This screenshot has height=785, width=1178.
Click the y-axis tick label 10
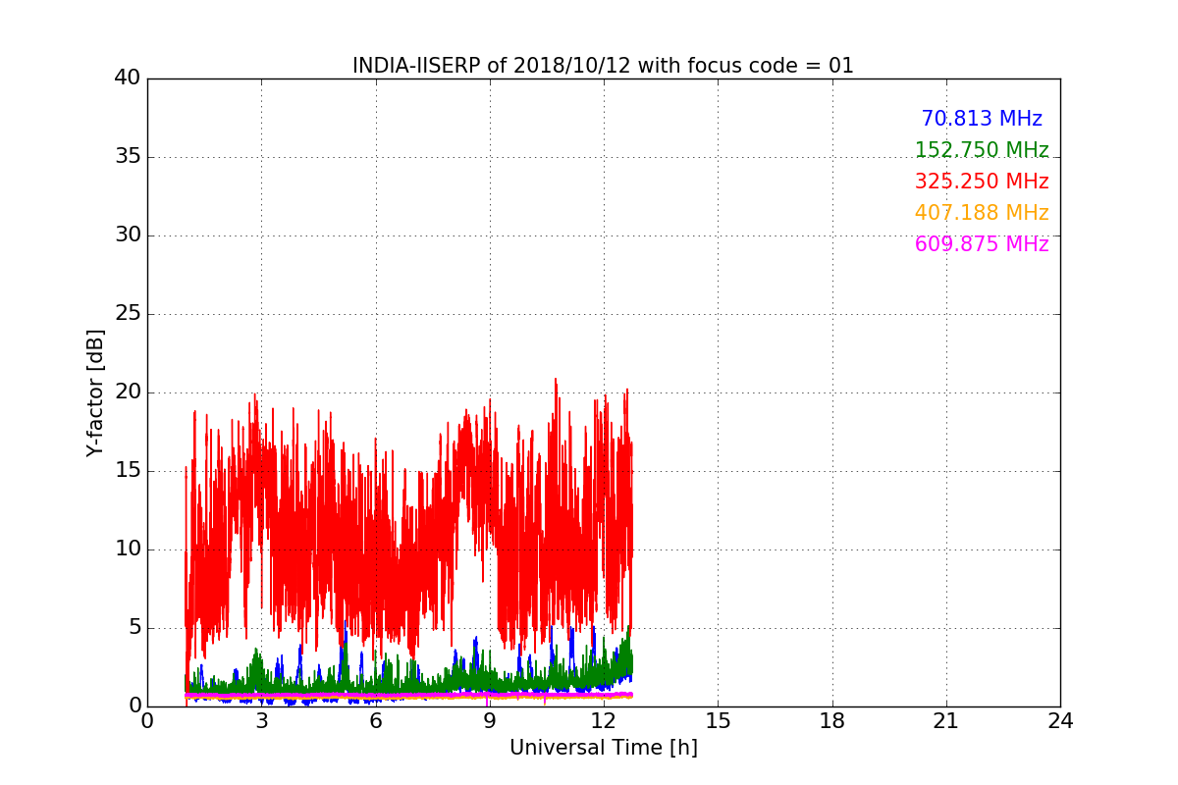click(128, 549)
